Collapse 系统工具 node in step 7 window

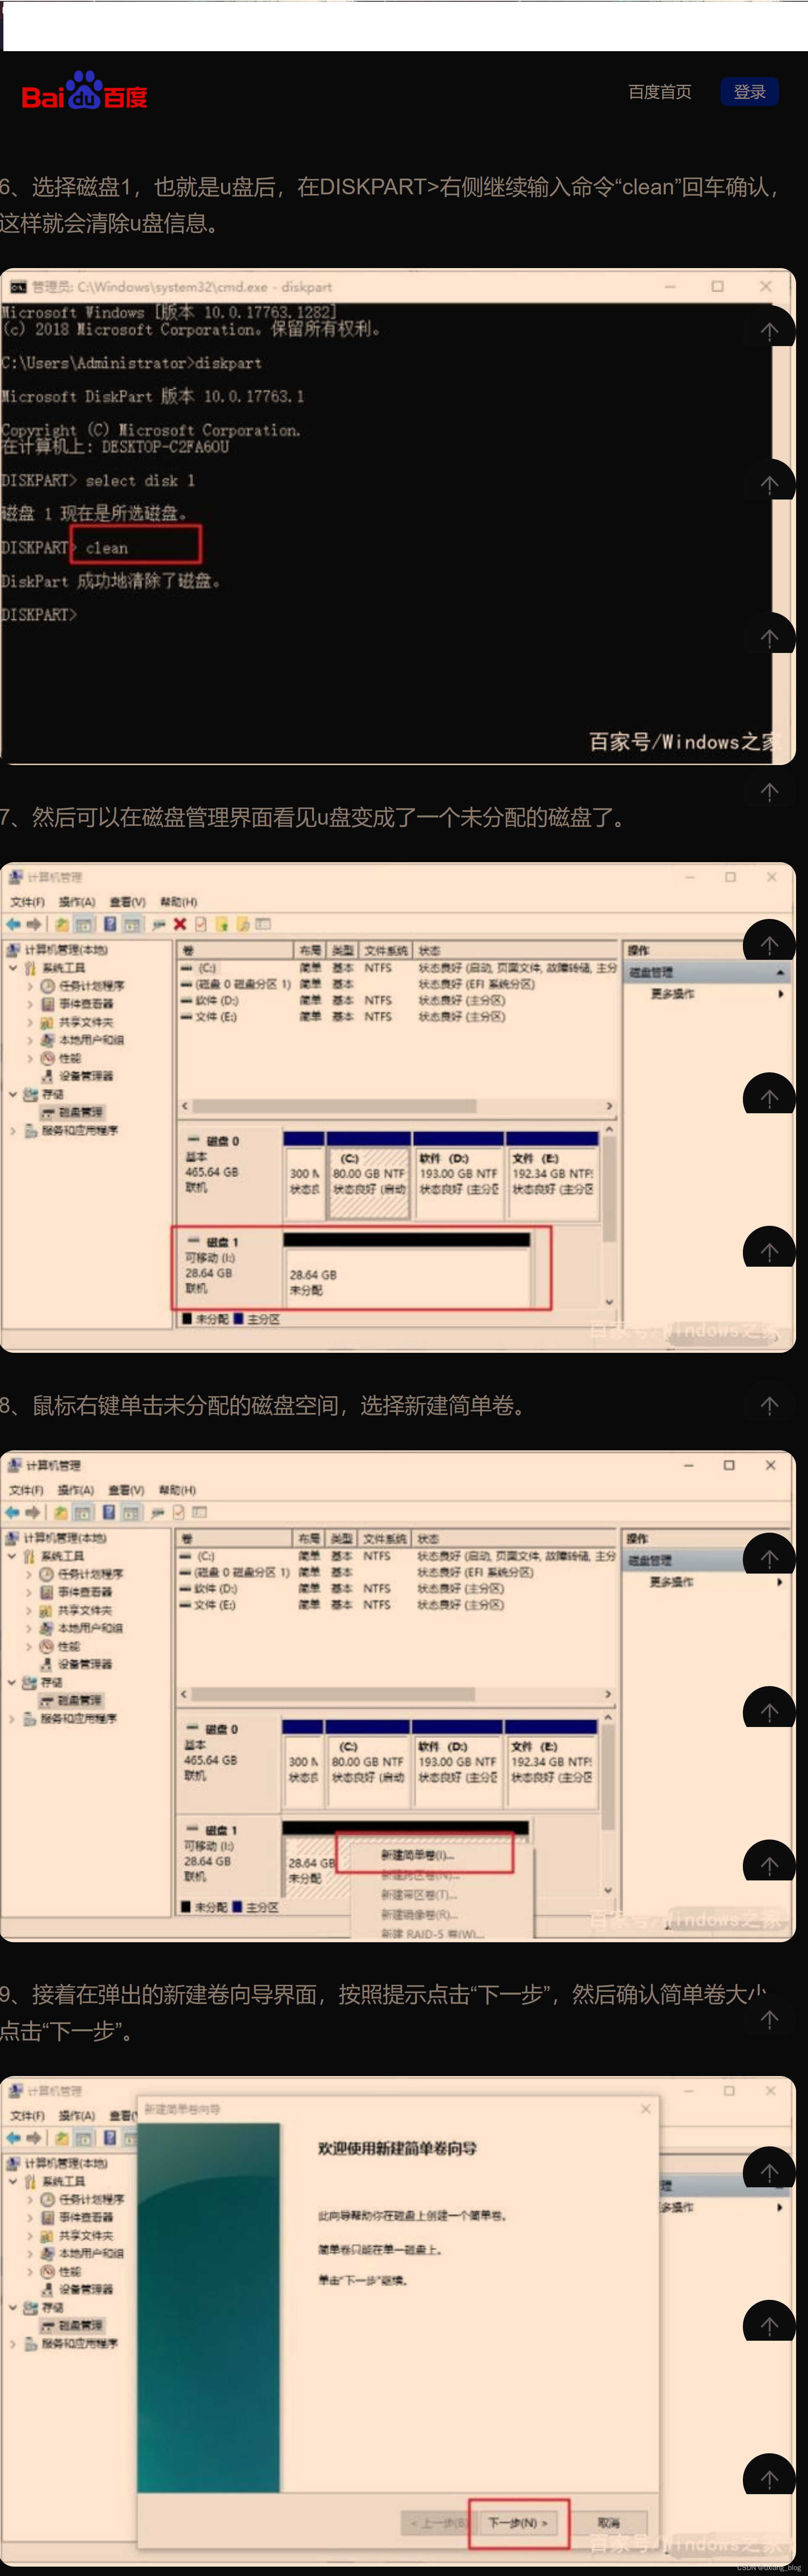pyautogui.click(x=13, y=968)
